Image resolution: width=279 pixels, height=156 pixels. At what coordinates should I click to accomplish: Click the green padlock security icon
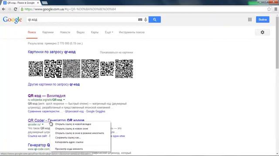click(x=22, y=9)
